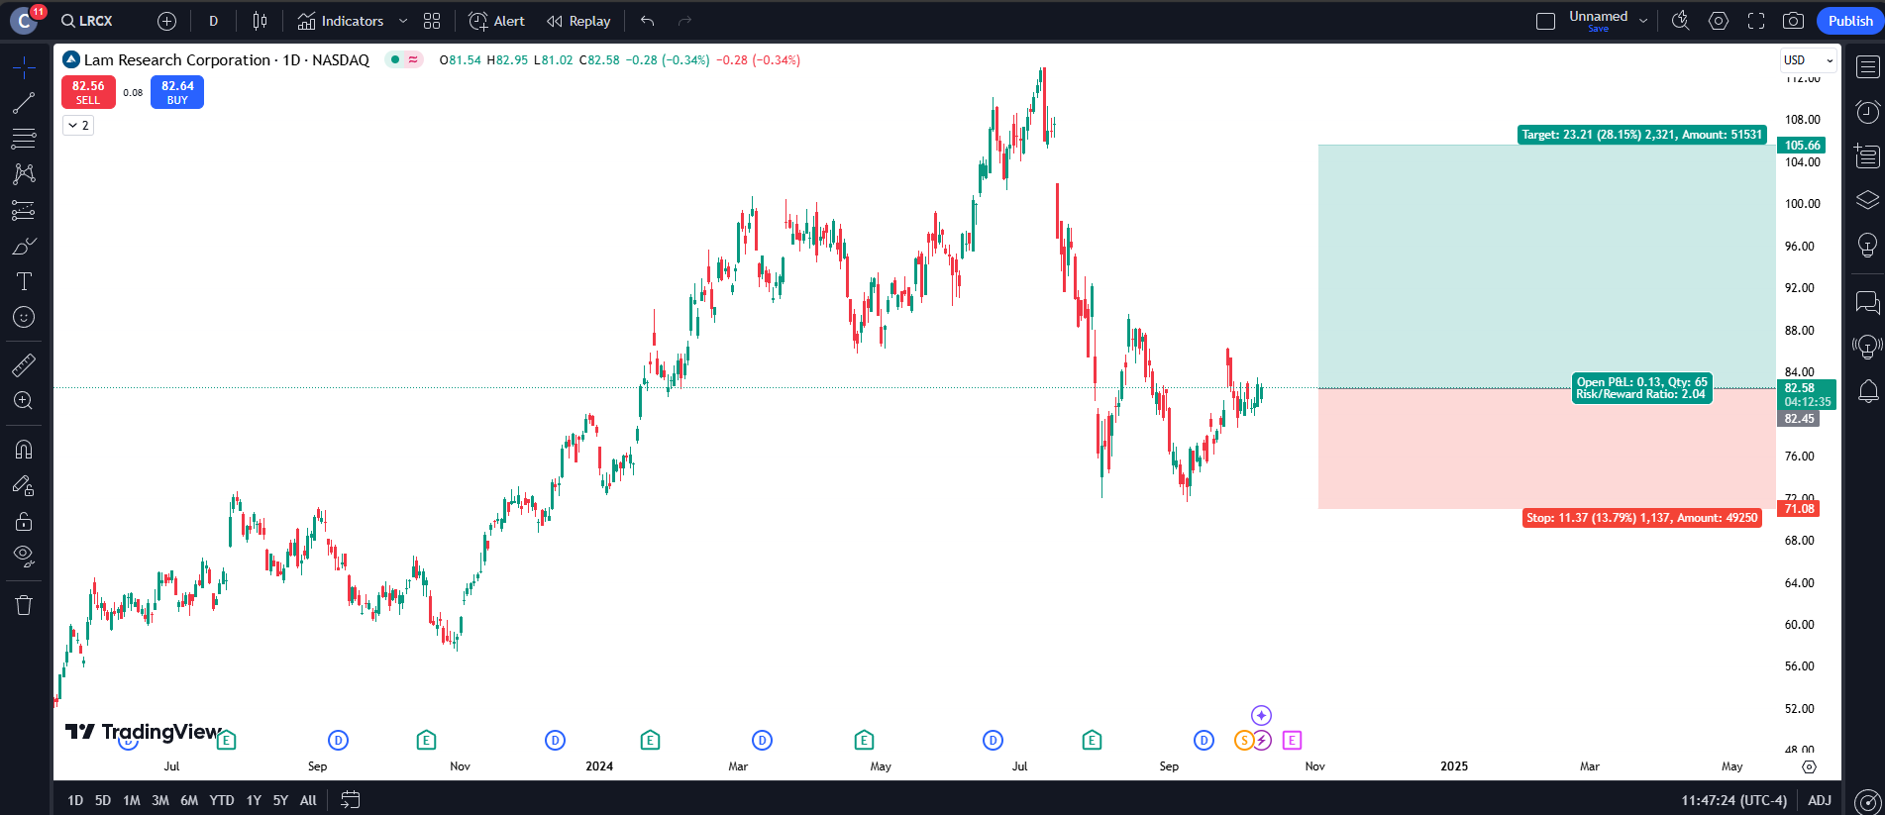Open the ideas lightbulb panel
This screenshot has width=1885, height=815.
1867,245
